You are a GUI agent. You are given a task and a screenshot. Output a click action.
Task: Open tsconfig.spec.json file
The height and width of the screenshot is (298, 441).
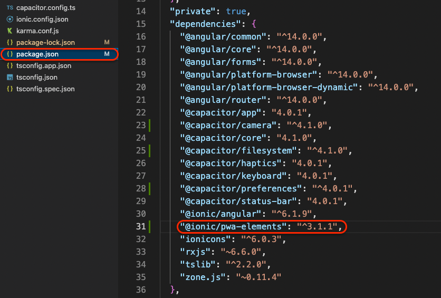(45, 89)
